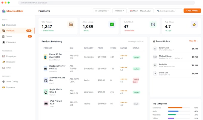Viewport: 203px width, 120px height.
Task: Click the Add Product button
Action: pos(192,11)
